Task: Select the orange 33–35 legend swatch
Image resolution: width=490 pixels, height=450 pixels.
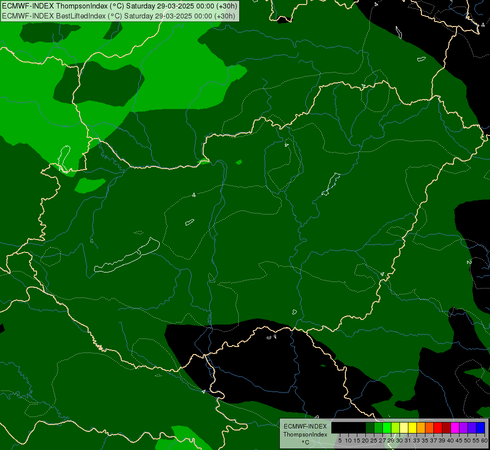Action: [421, 427]
